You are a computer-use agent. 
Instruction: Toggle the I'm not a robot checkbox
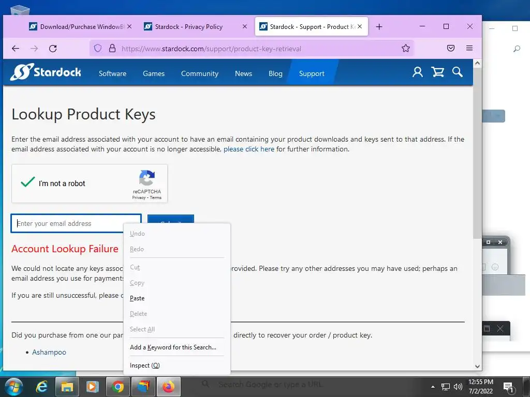[28, 182]
